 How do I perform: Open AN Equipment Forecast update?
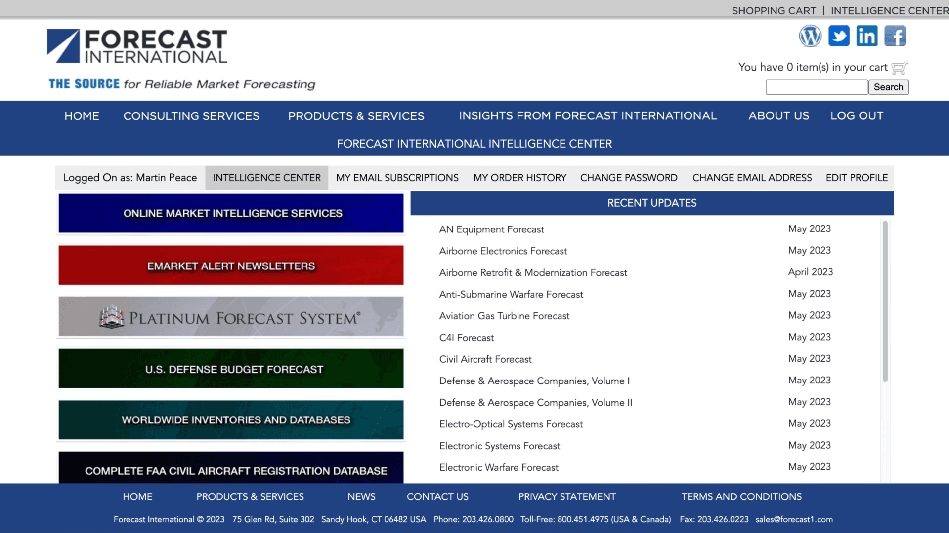pyautogui.click(x=491, y=229)
